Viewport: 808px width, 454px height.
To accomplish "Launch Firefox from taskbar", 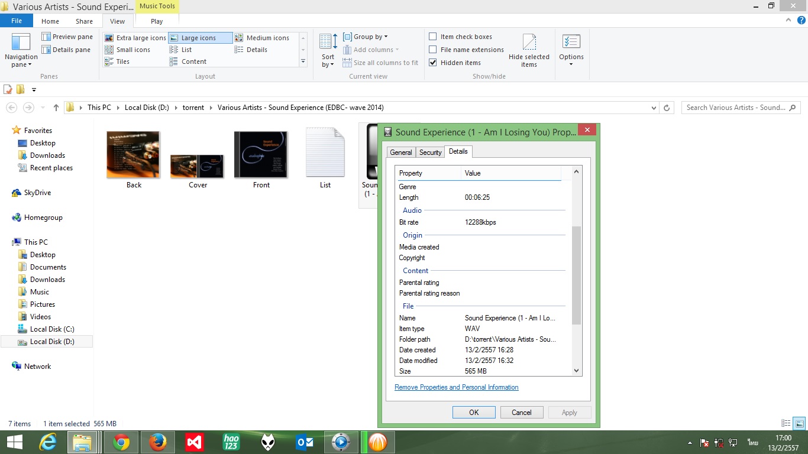I will click(x=158, y=442).
